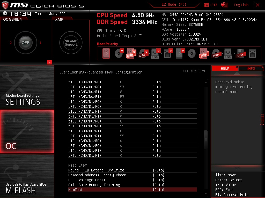Select the non-UEFI USB CD/DVD boot icon
The width and height of the screenshot is (265, 198).
(216, 54)
